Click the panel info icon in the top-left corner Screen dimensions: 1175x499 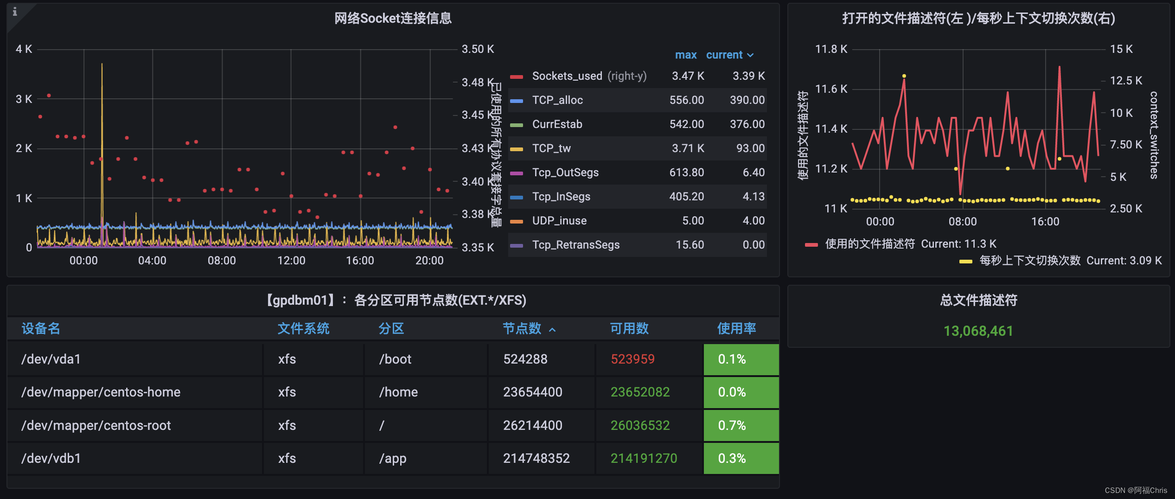(x=15, y=12)
